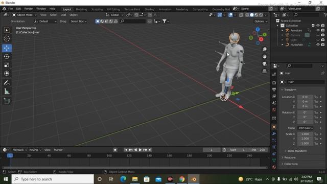Open the Object Mode dropdown
This screenshot has height=184, width=327.
[x=25, y=15]
